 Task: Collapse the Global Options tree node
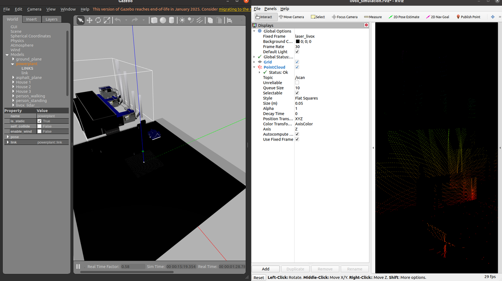(254, 31)
